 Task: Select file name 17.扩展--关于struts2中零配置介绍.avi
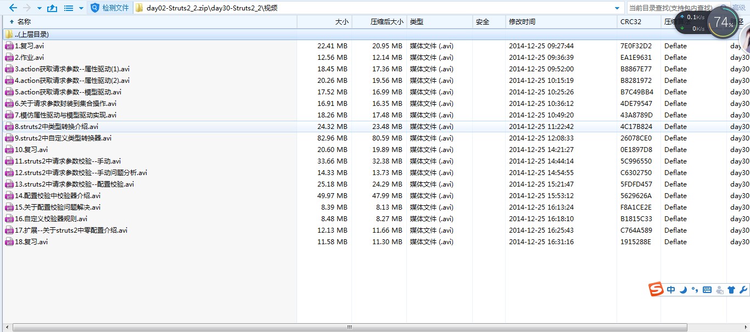(x=71, y=230)
